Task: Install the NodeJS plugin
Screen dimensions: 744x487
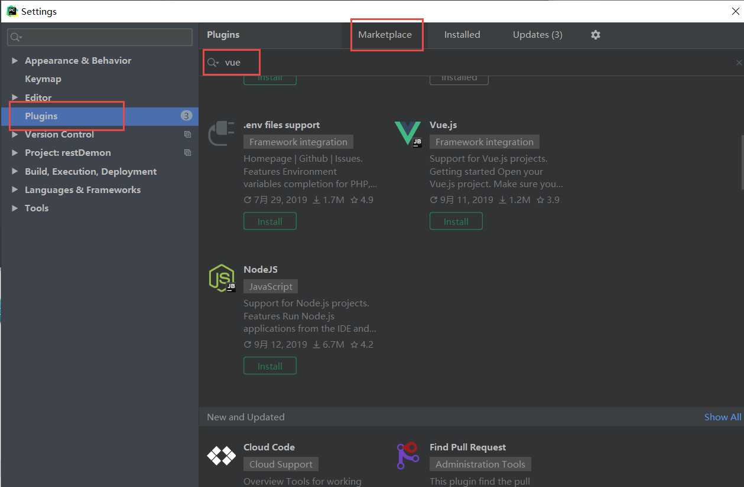Action: click(x=270, y=366)
